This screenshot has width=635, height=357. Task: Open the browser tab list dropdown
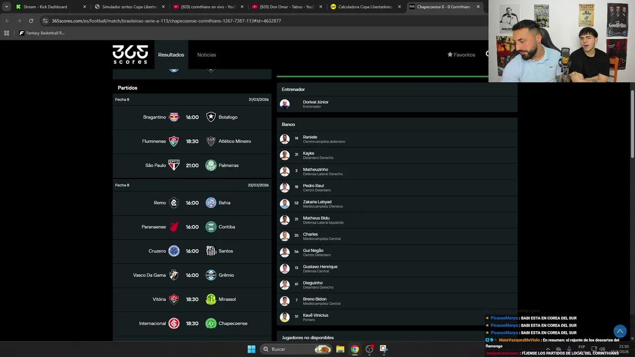coord(6,7)
